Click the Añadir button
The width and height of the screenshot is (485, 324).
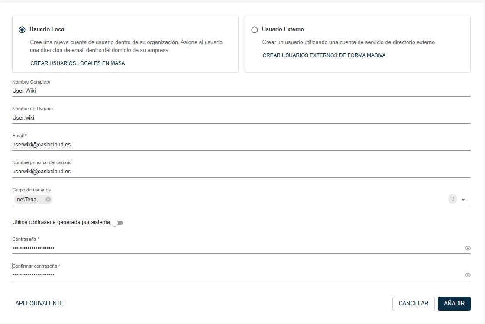[454, 304]
